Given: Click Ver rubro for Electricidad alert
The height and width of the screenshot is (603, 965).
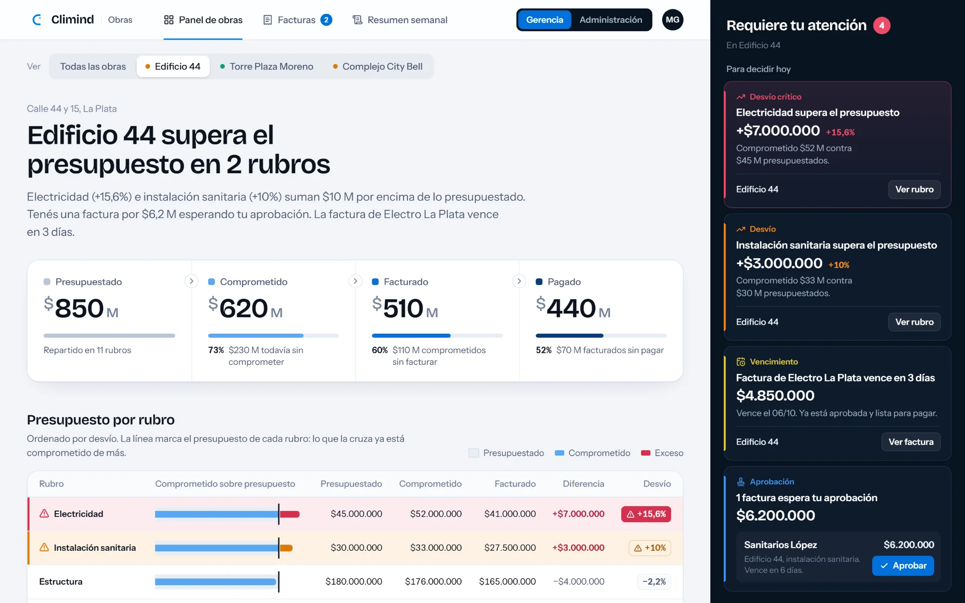Looking at the screenshot, I should (914, 189).
